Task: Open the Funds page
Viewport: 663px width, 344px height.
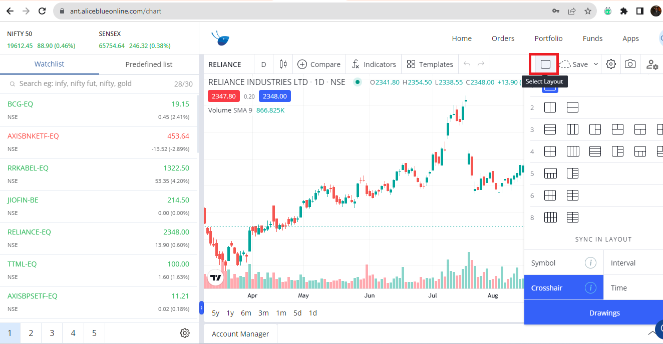Action: click(x=592, y=38)
